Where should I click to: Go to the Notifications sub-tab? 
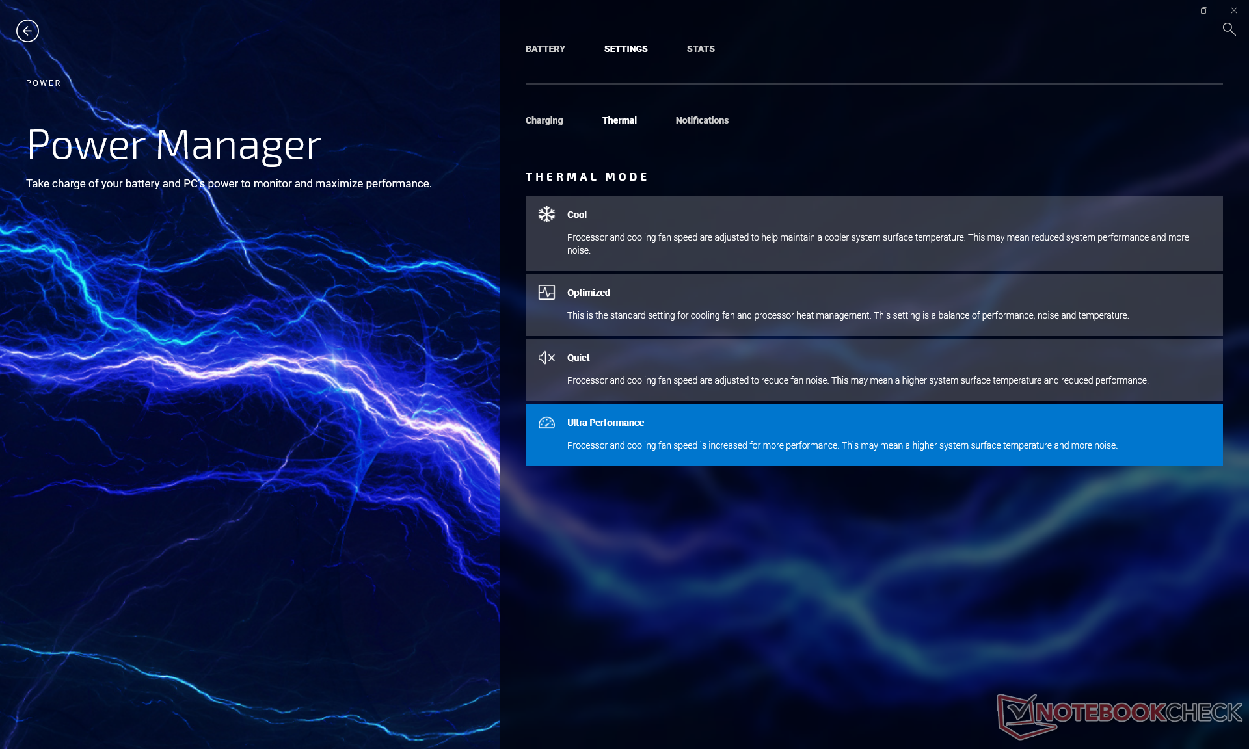(702, 120)
